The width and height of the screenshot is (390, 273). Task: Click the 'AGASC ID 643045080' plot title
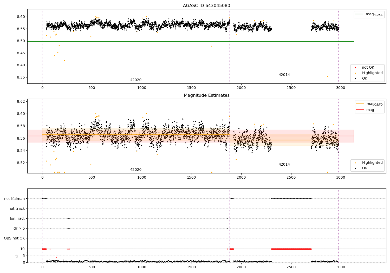(x=206, y=6)
